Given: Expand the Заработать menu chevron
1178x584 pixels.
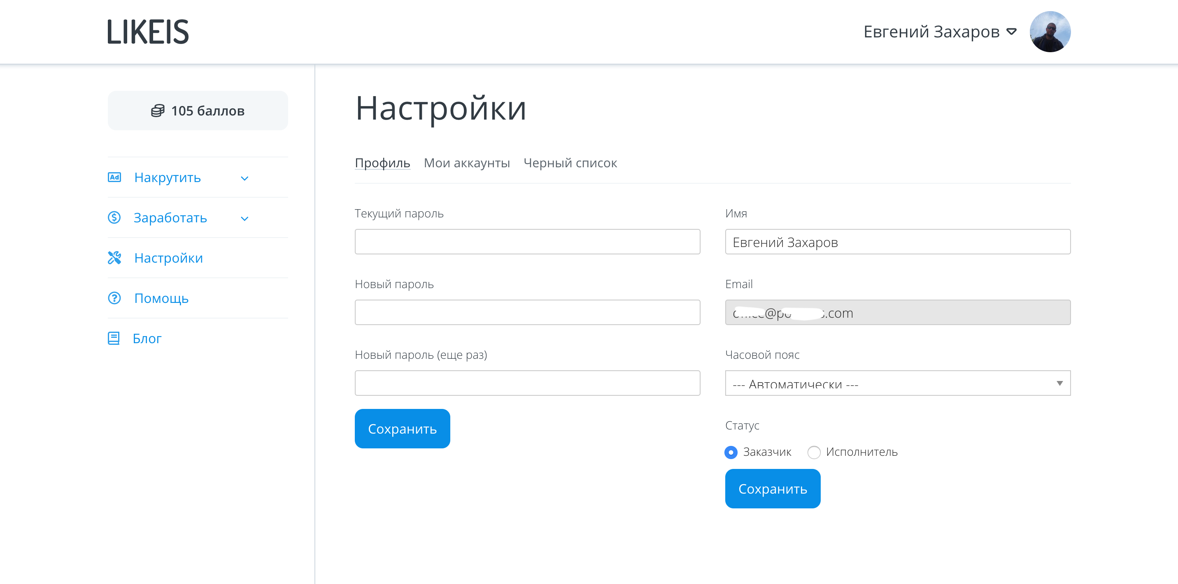Looking at the screenshot, I should (x=244, y=218).
